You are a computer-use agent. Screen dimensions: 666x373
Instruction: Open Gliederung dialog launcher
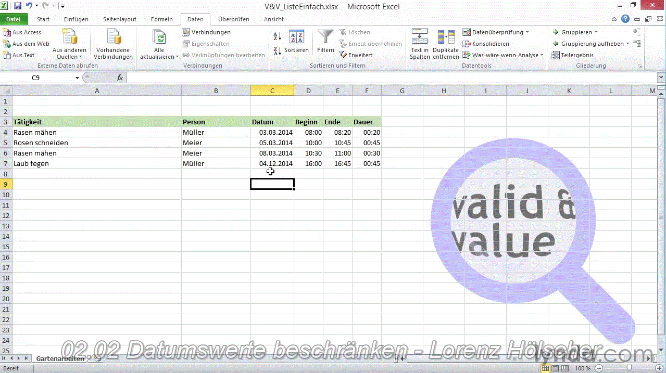(639, 66)
